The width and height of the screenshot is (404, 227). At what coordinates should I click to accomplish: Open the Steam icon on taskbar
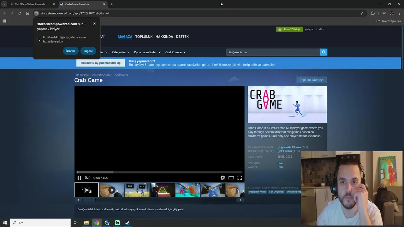click(128, 223)
